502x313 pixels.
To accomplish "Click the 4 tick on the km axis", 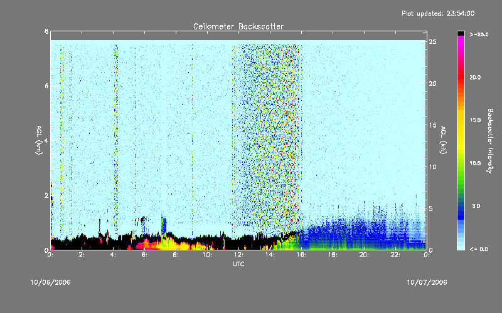I will click(46, 140).
